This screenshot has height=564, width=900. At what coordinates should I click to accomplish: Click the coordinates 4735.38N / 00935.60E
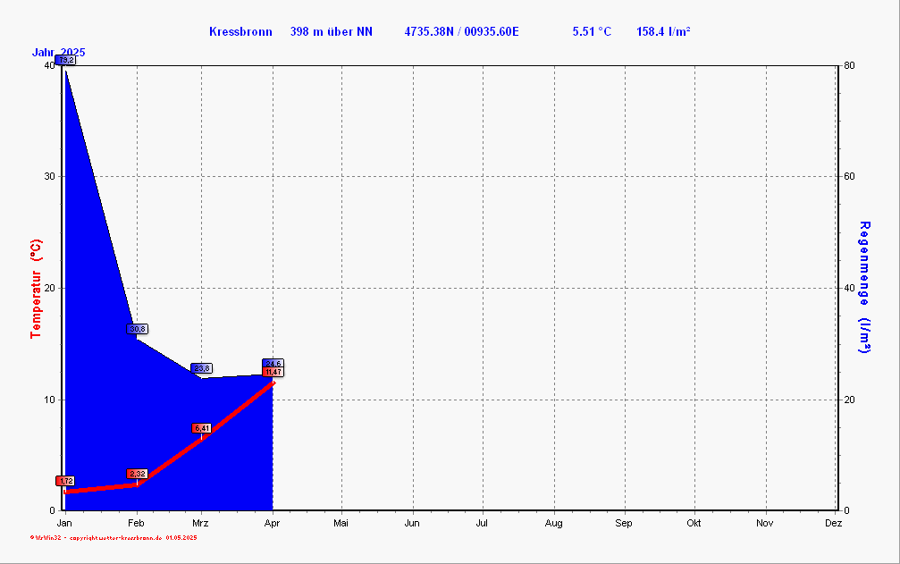[x=461, y=31]
